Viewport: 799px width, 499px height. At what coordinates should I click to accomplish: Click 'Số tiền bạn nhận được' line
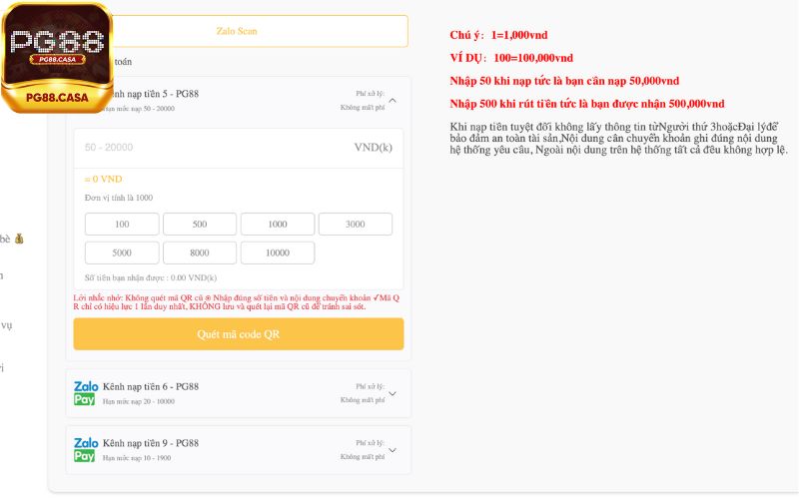point(151,277)
